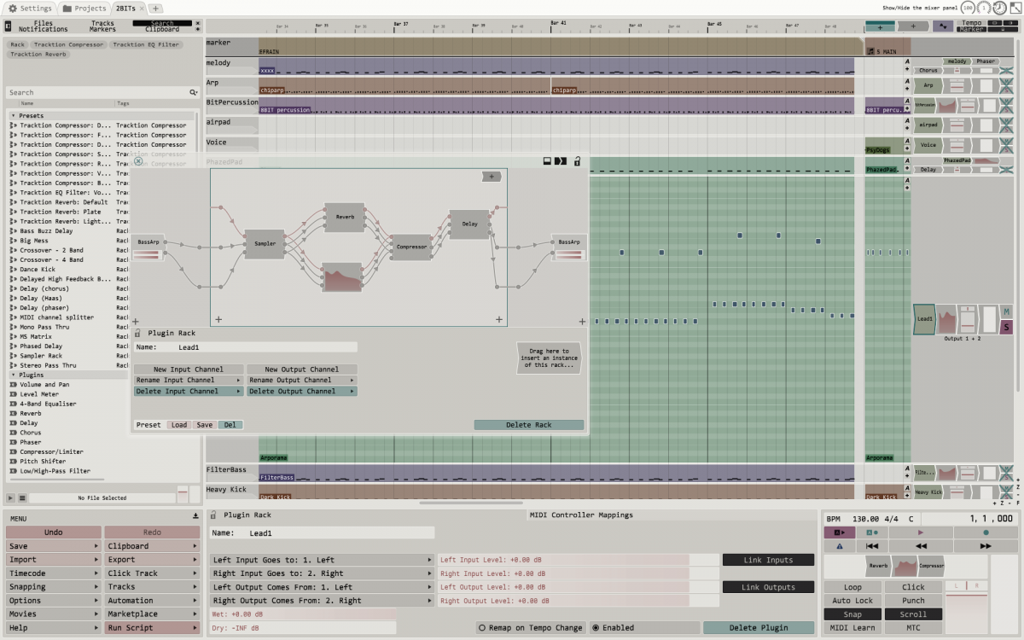Start playback with the pink play arrow
Viewport: 1024px width, 640px height.
(x=920, y=532)
